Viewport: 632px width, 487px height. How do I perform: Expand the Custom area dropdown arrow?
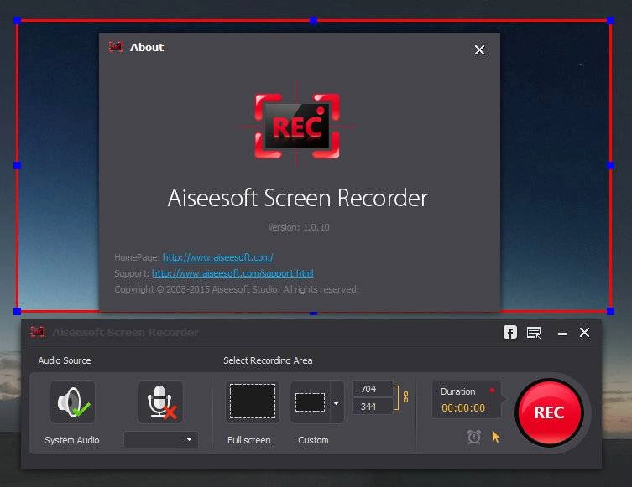pyautogui.click(x=337, y=402)
